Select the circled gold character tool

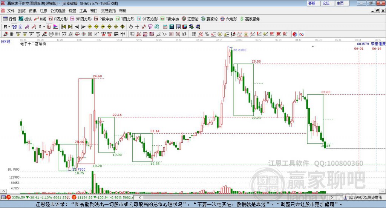click(x=220, y=34)
